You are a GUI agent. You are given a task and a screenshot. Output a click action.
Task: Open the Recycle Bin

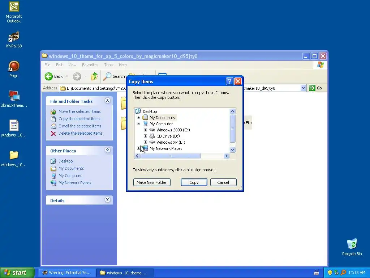click(352, 247)
